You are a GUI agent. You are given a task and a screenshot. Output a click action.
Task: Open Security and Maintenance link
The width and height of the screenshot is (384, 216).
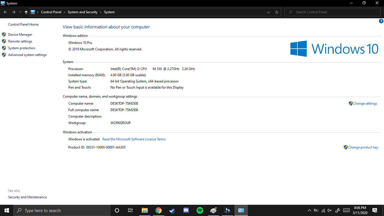[x=27, y=197]
